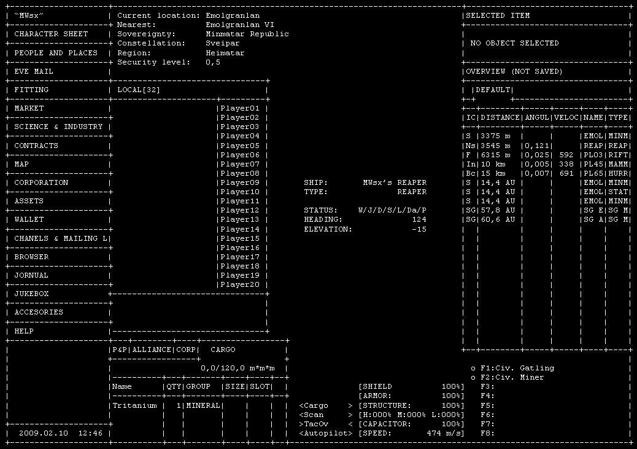
Task: Sort cargo by GROUP column
Action: (x=198, y=386)
